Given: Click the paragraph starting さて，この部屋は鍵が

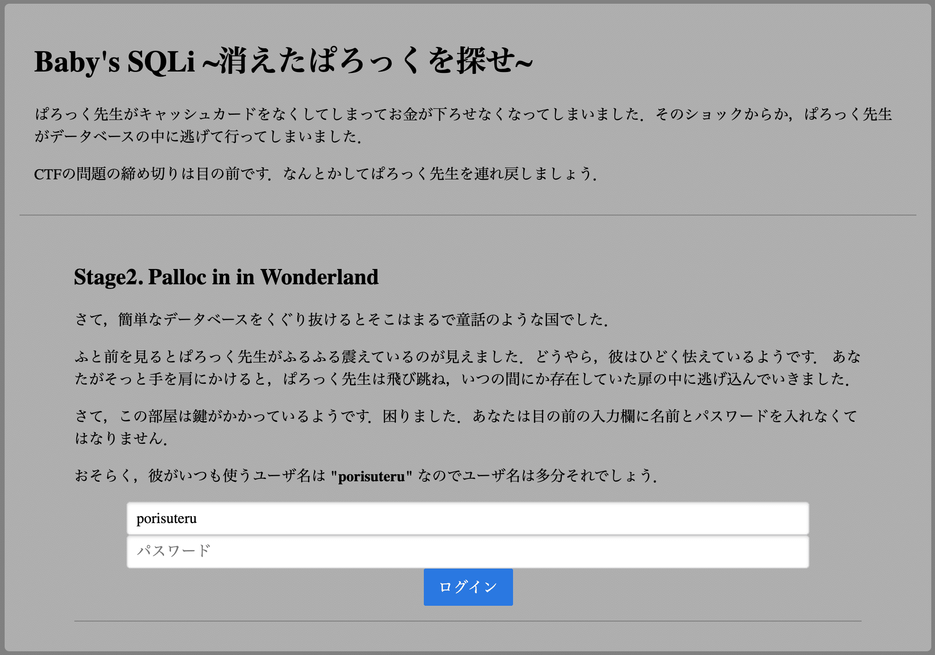Looking at the screenshot, I should [466, 427].
